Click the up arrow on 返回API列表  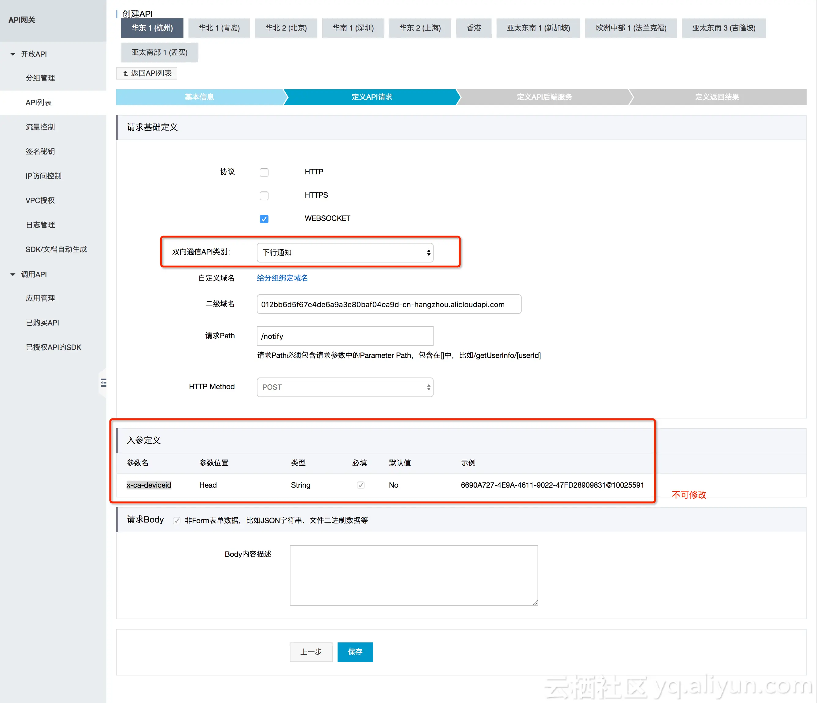[125, 73]
